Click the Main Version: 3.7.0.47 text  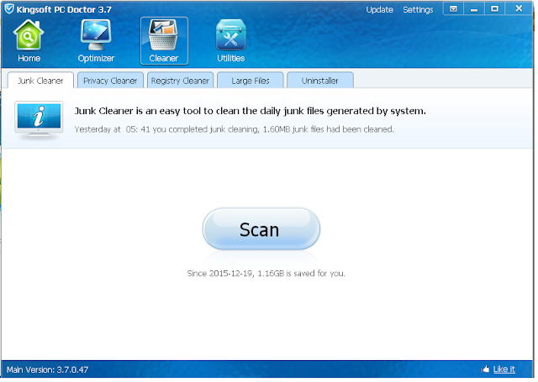tap(47, 369)
